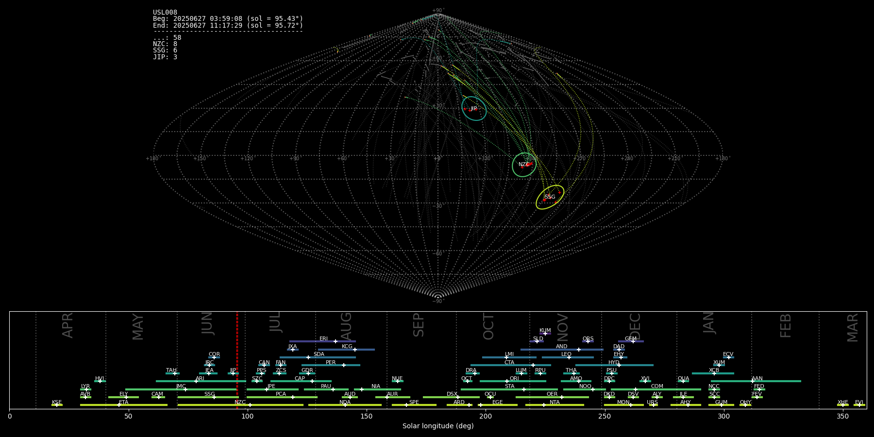Select the QUA shower label in timeline
Image resolution: width=874 pixels, height=437 pixels.
tap(683, 379)
